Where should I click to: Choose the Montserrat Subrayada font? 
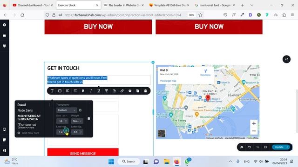coord(29,117)
